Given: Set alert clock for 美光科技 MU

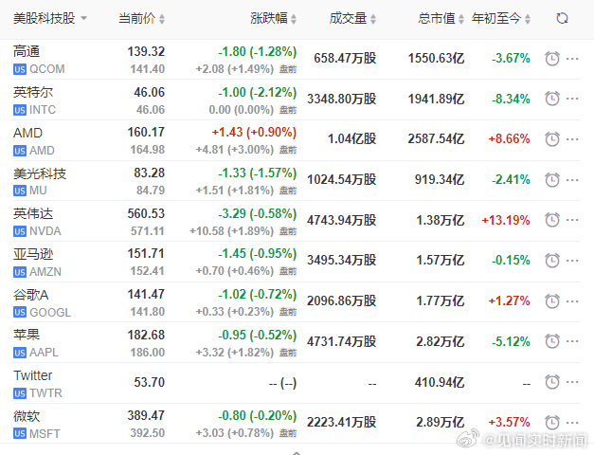Looking at the screenshot, I should (552, 180).
